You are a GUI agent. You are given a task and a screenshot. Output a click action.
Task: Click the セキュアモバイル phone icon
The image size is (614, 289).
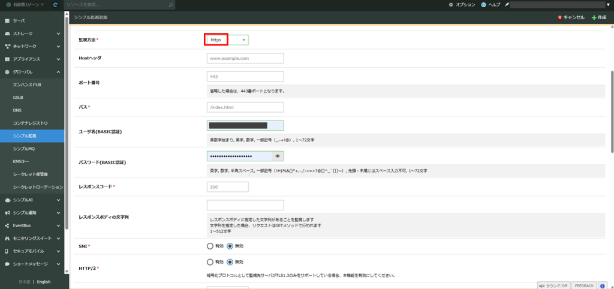(7, 251)
